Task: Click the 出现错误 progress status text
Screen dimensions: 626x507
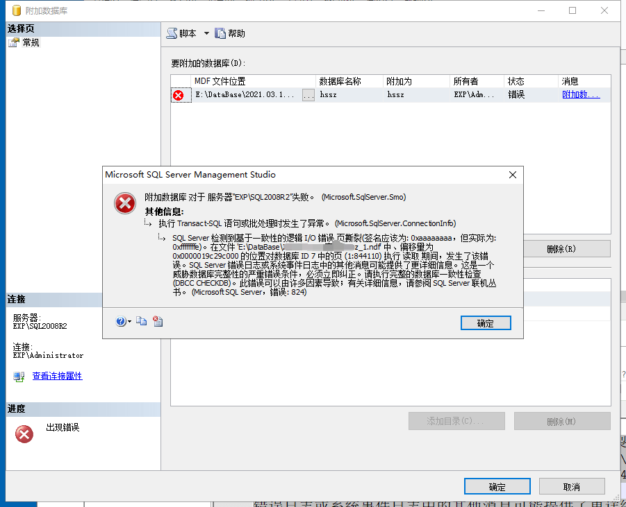Action: pos(63,428)
